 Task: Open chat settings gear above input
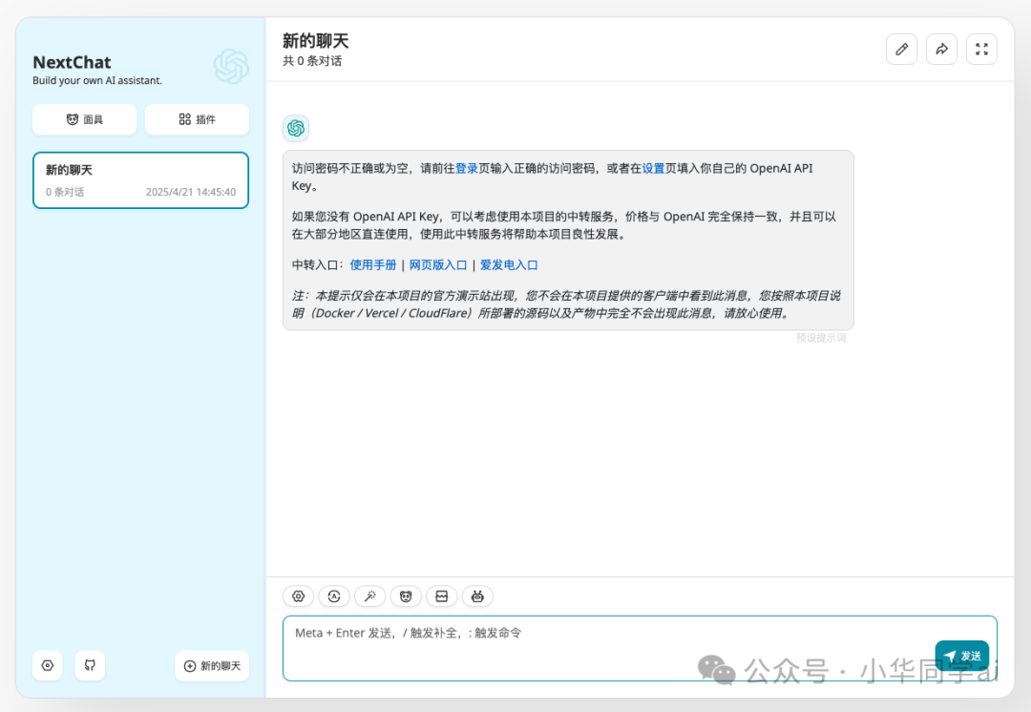(299, 597)
